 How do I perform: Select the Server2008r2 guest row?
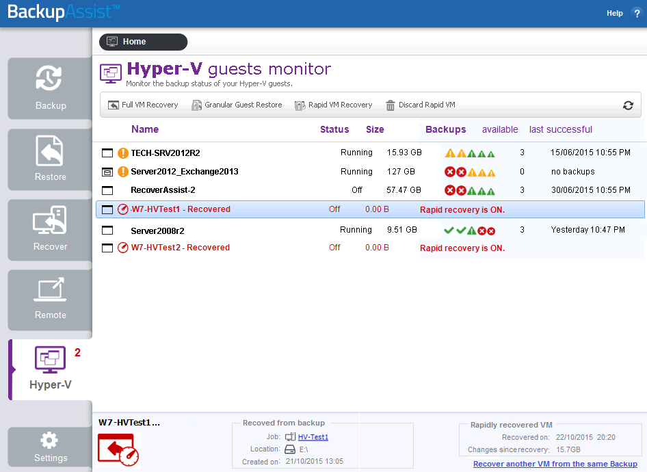[x=370, y=231]
